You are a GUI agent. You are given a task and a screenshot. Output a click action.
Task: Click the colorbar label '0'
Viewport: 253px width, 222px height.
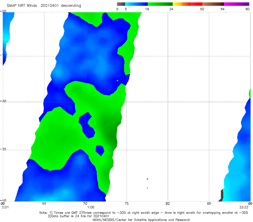117,9
